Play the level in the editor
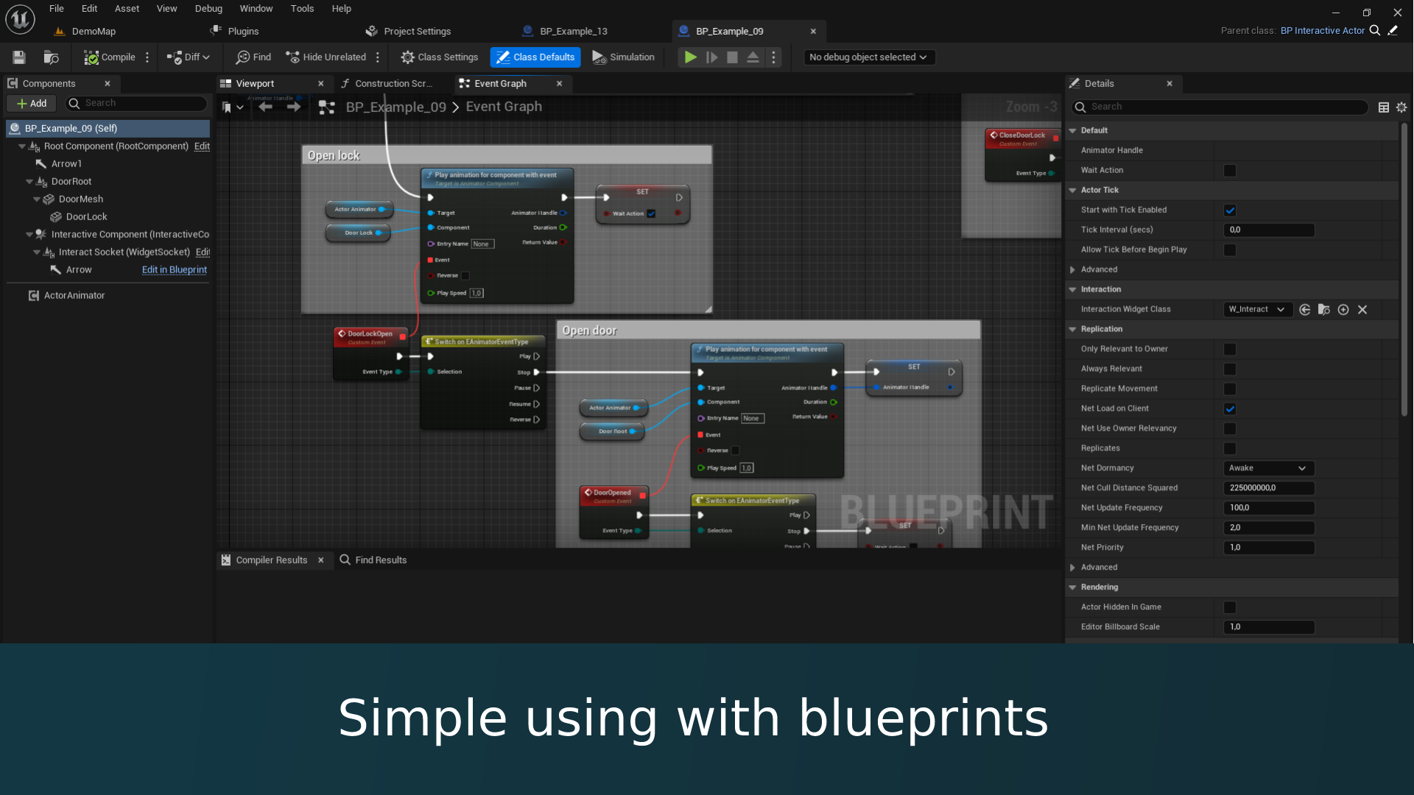The height and width of the screenshot is (795, 1414). [x=690, y=57]
